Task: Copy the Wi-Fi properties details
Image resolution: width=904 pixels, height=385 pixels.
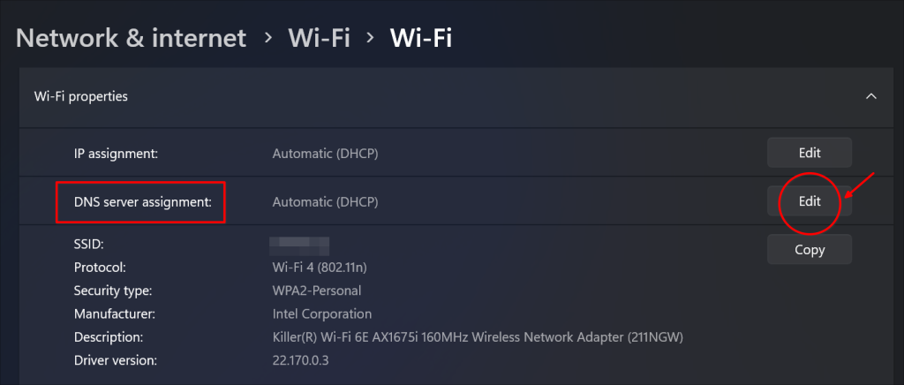Action: tap(810, 250)
